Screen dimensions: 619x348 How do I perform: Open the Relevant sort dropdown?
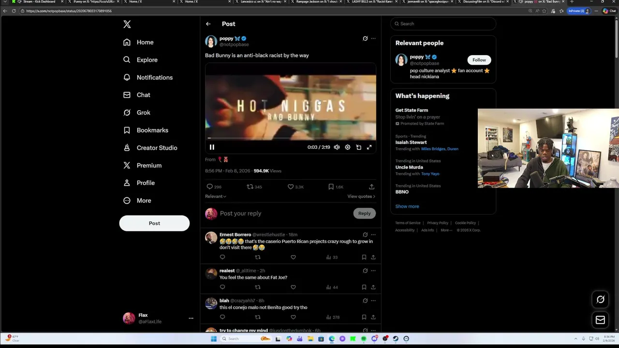click(x=216, y=196)
